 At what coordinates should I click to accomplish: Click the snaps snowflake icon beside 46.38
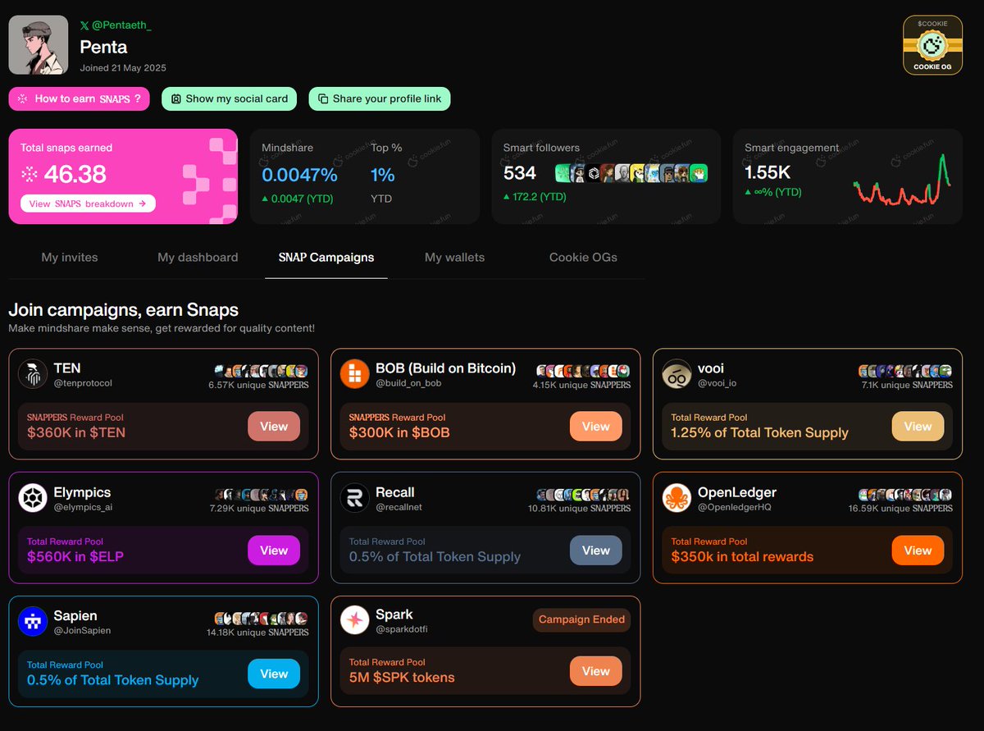click(x=30, y=174)
